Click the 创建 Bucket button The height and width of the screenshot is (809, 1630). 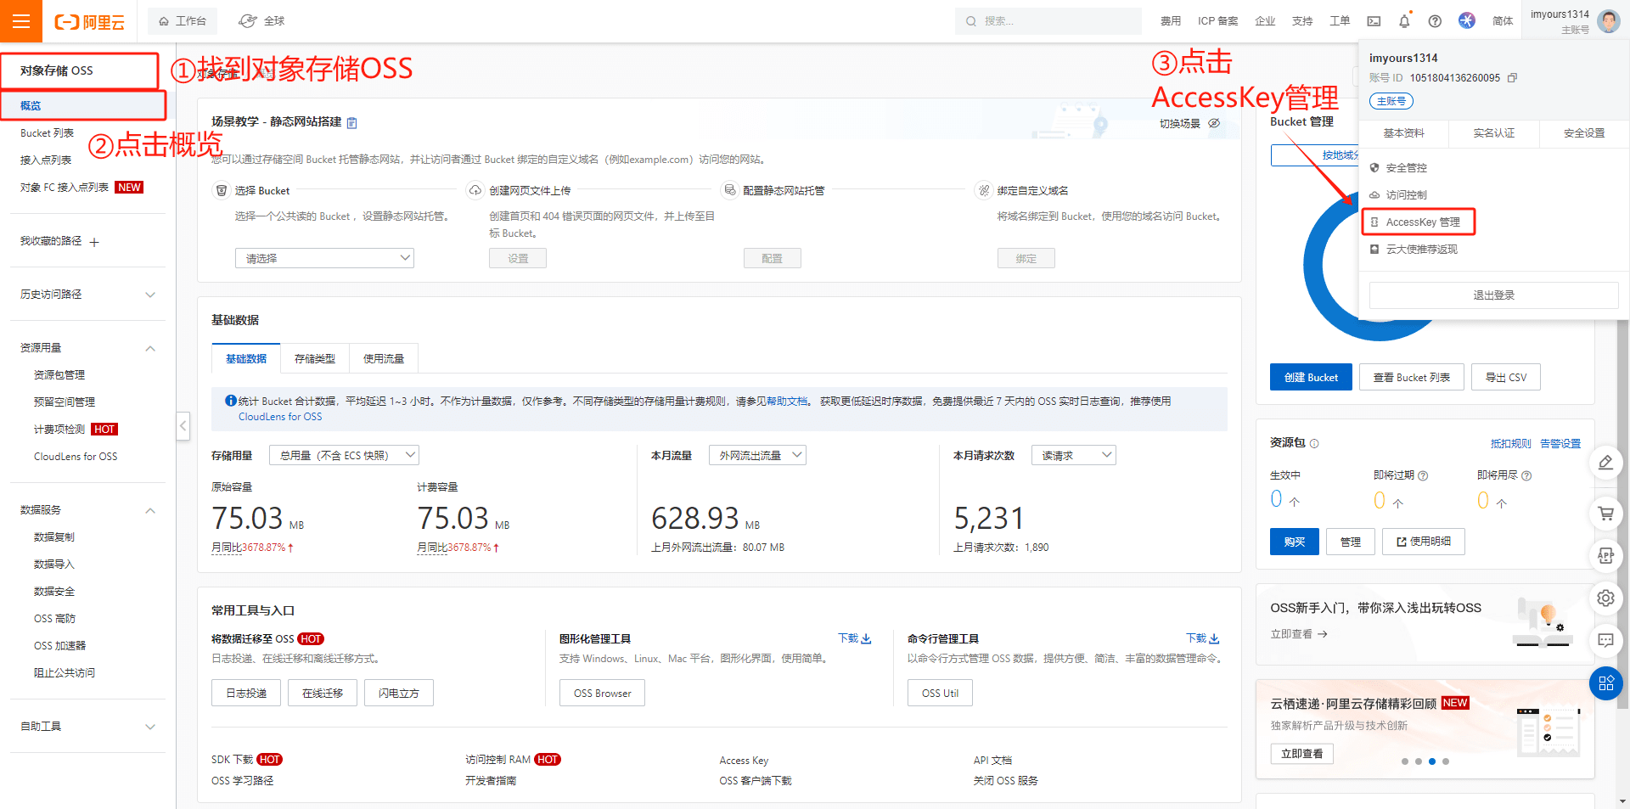pos(1311,378)
